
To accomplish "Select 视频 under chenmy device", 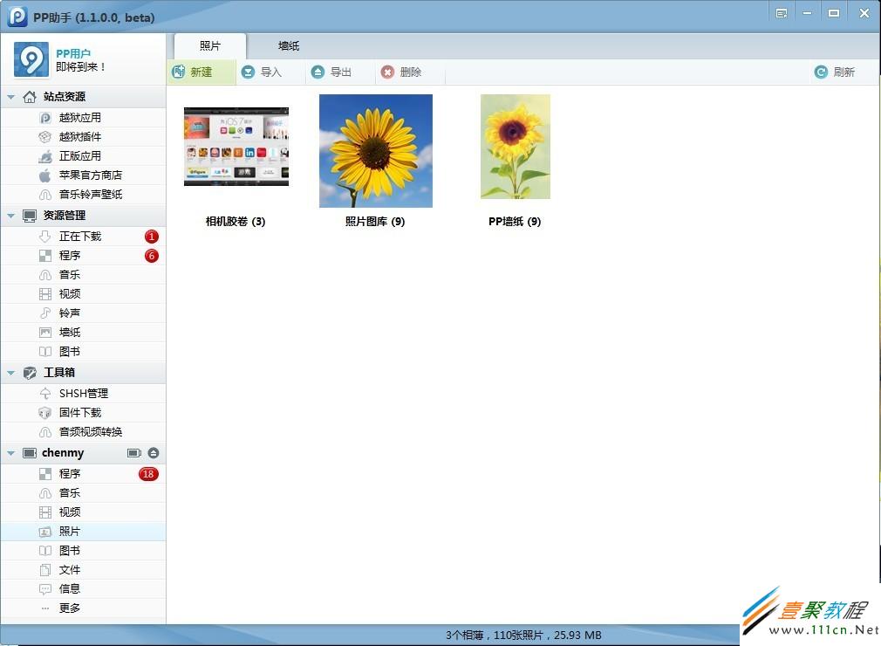I will point(83,512).
